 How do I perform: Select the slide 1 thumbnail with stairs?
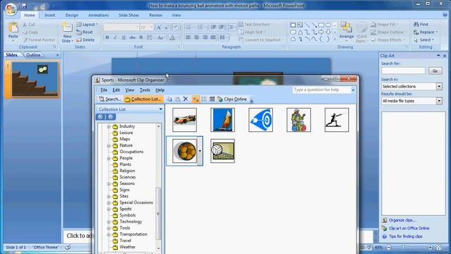pos(35,79)
